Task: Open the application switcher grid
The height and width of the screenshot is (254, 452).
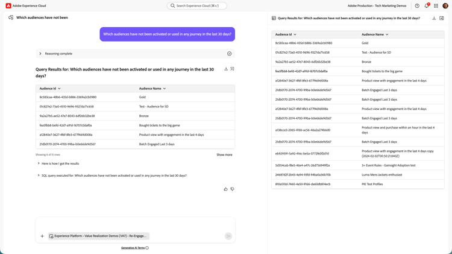Action: (x=436, y=6)
